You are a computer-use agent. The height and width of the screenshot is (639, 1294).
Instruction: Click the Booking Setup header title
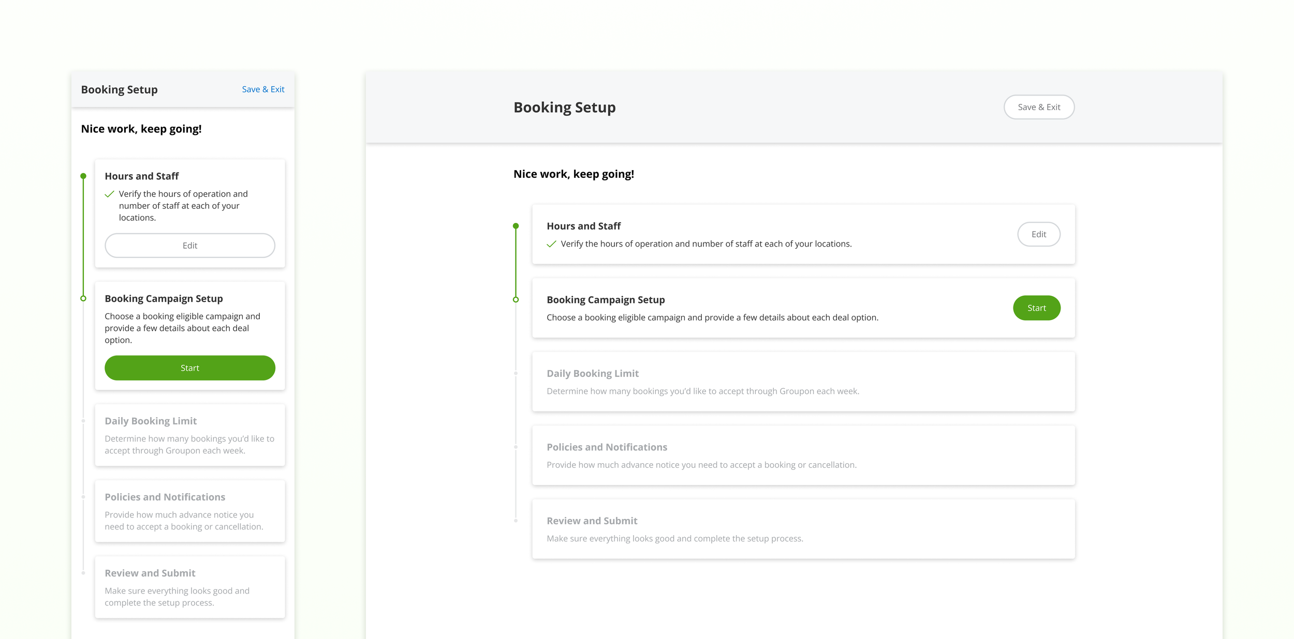(564, 107)
